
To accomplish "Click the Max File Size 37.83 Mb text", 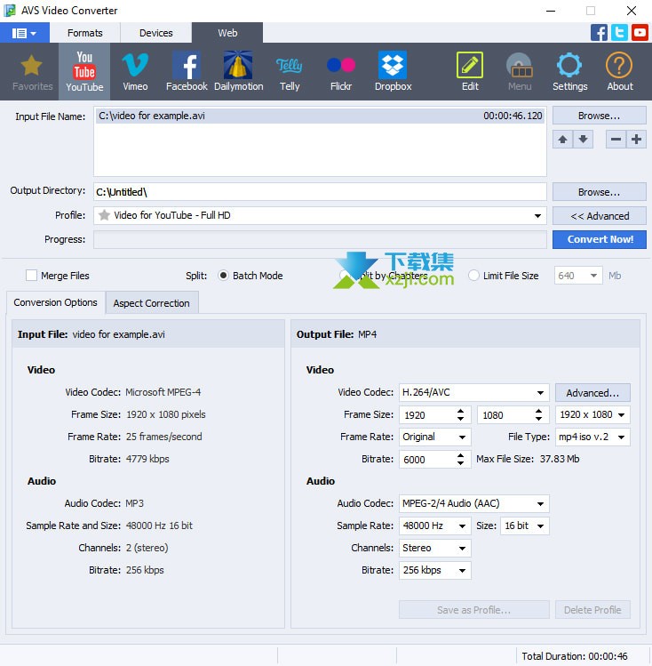I will click(528, 459).
